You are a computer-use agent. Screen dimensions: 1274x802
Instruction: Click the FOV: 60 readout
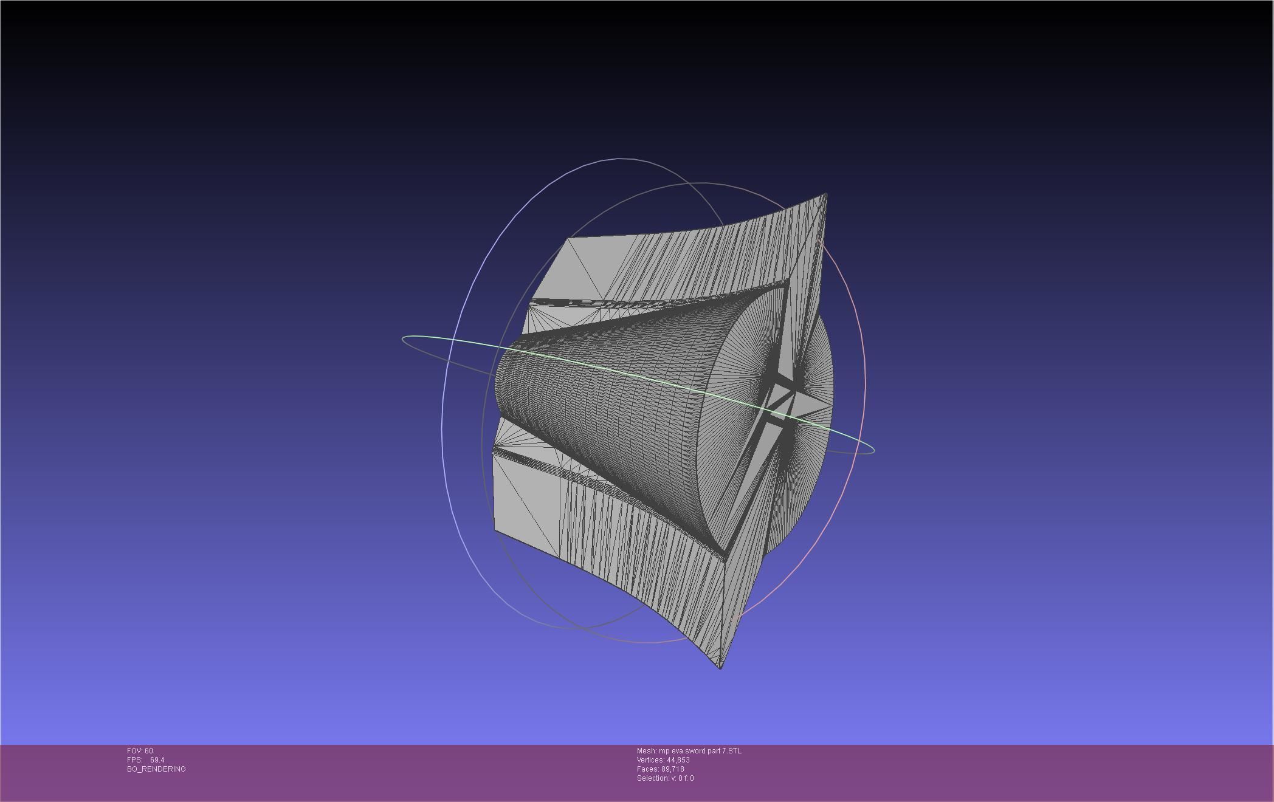[x=140, y=751]
